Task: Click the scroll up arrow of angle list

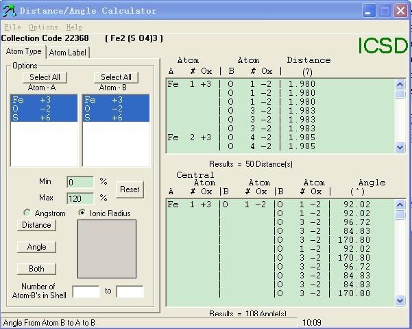Action: 400,205
